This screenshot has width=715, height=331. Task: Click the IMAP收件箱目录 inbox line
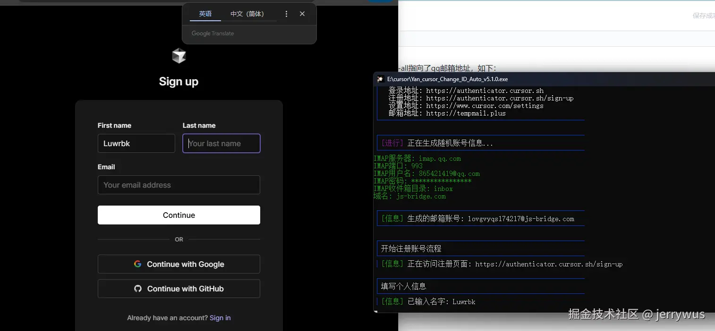[413, 189]
